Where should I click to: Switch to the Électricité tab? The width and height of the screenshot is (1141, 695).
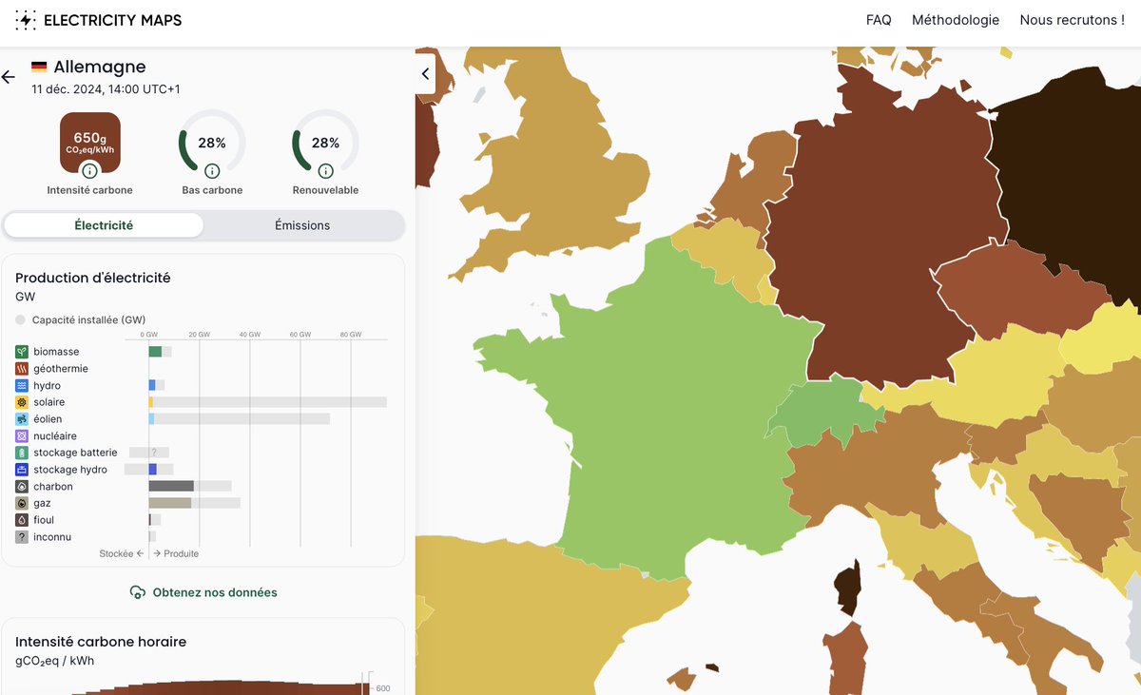tap(104, 225)
